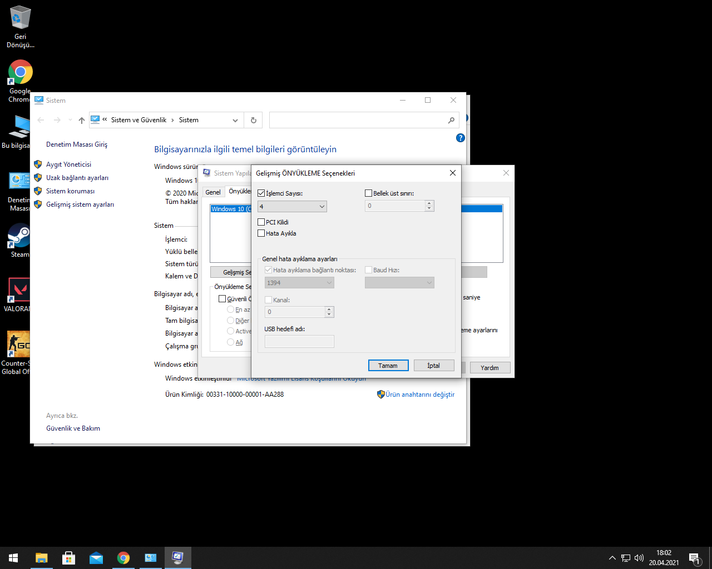Close the Gelişmiş ÖNYÜKLEME Seçenekleri dialog
The image size is (712, 569).
tap(453, 173)
